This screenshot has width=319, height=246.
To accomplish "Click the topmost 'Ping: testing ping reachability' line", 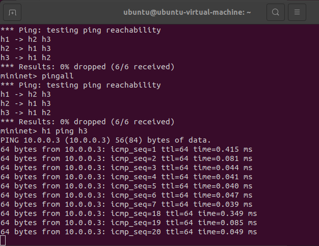I will pos(81,30).
